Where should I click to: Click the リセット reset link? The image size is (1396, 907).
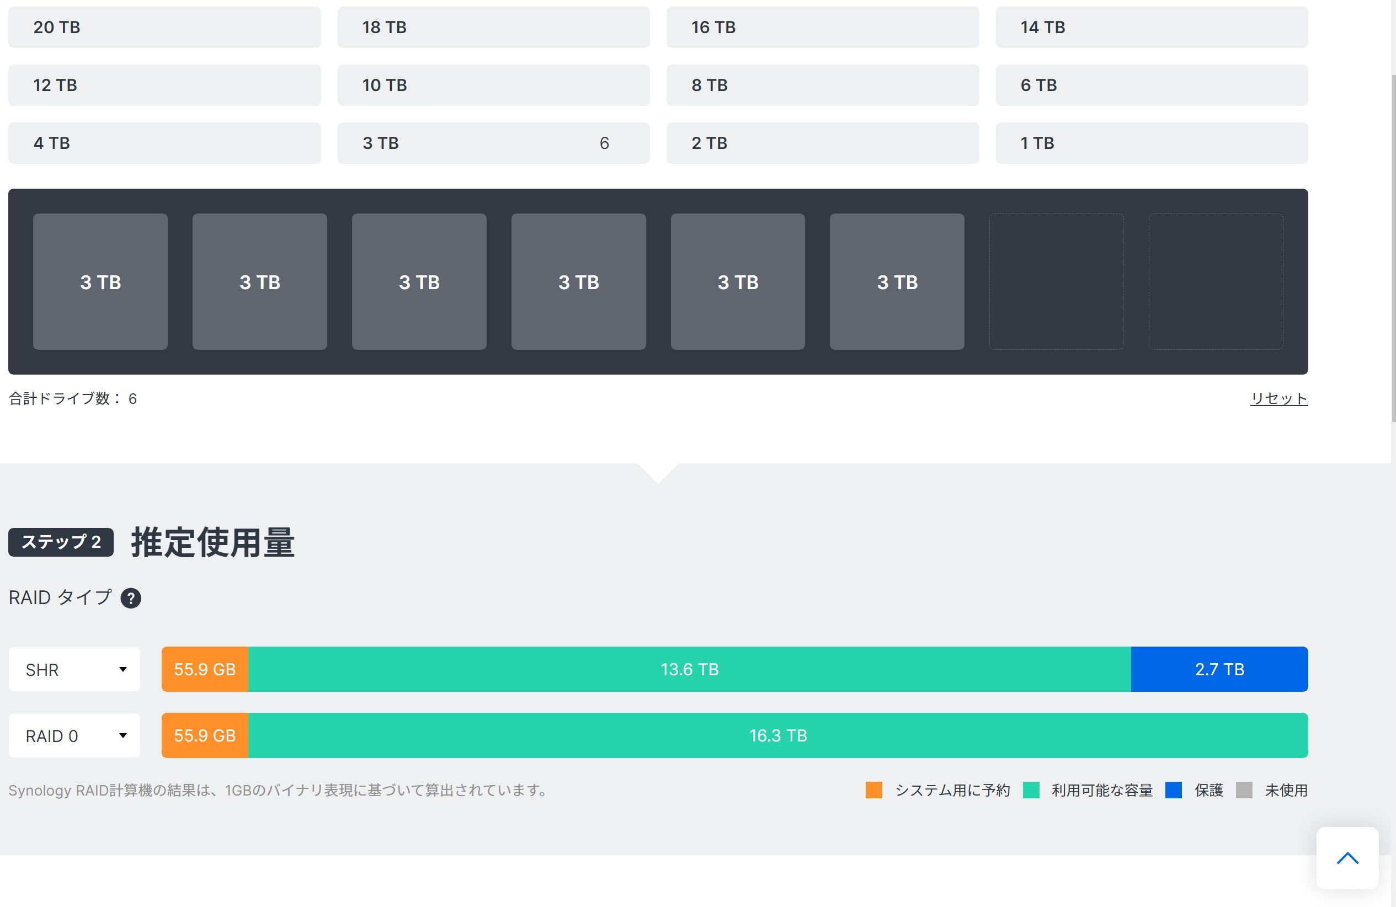[x=1278, y=399]
